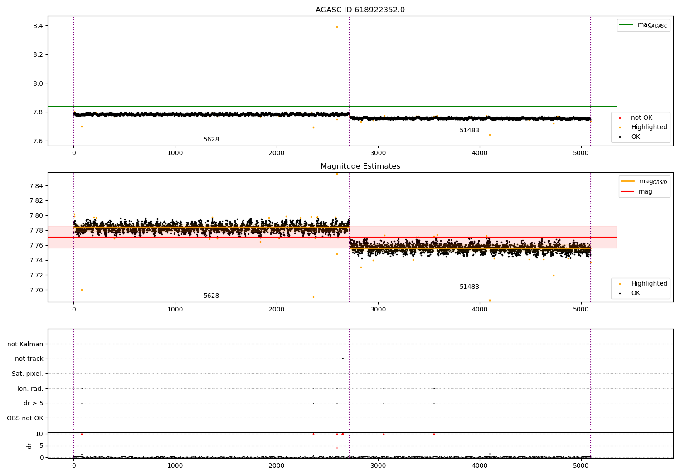Viewport: 680px width, 476px height.
Task: Click the "51483" label in Magnitude Estimates plot
Action: [x=469, y=287]
